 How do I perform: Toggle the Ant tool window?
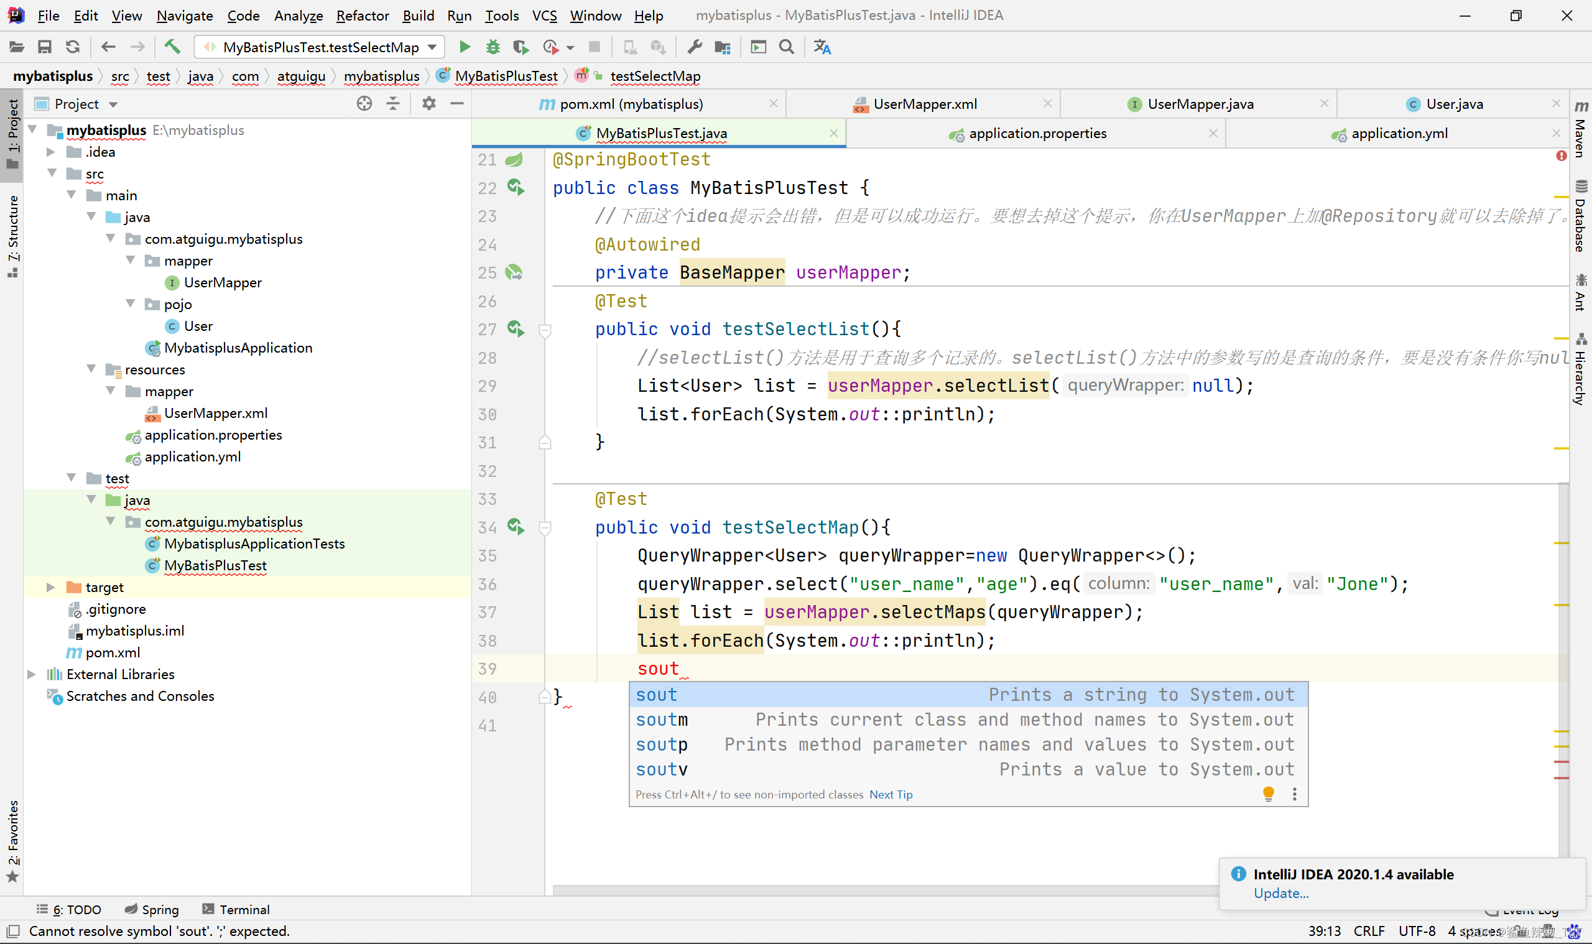coord(1581,293)
